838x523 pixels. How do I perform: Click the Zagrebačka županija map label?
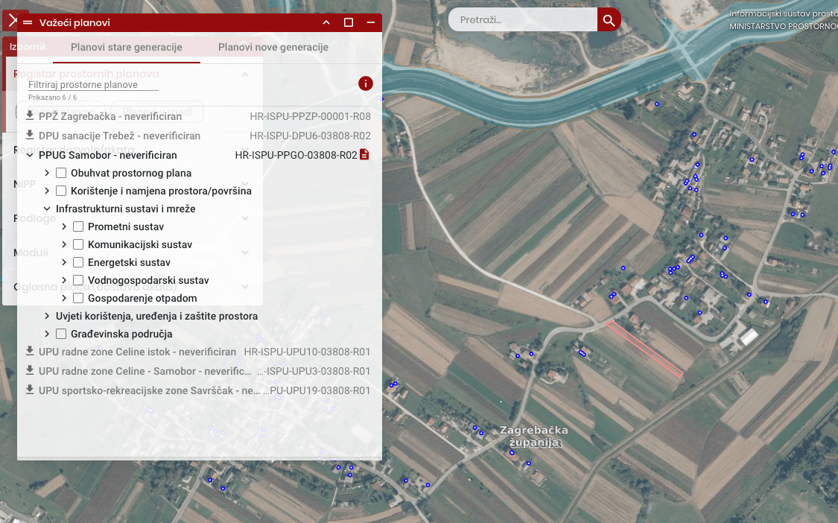coord(534,437)
